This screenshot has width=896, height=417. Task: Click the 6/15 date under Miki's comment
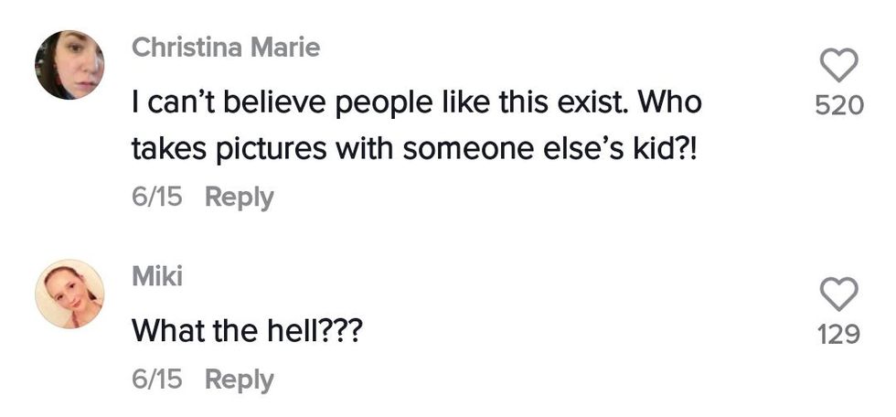pyautogui.click(x=157, y=380)
